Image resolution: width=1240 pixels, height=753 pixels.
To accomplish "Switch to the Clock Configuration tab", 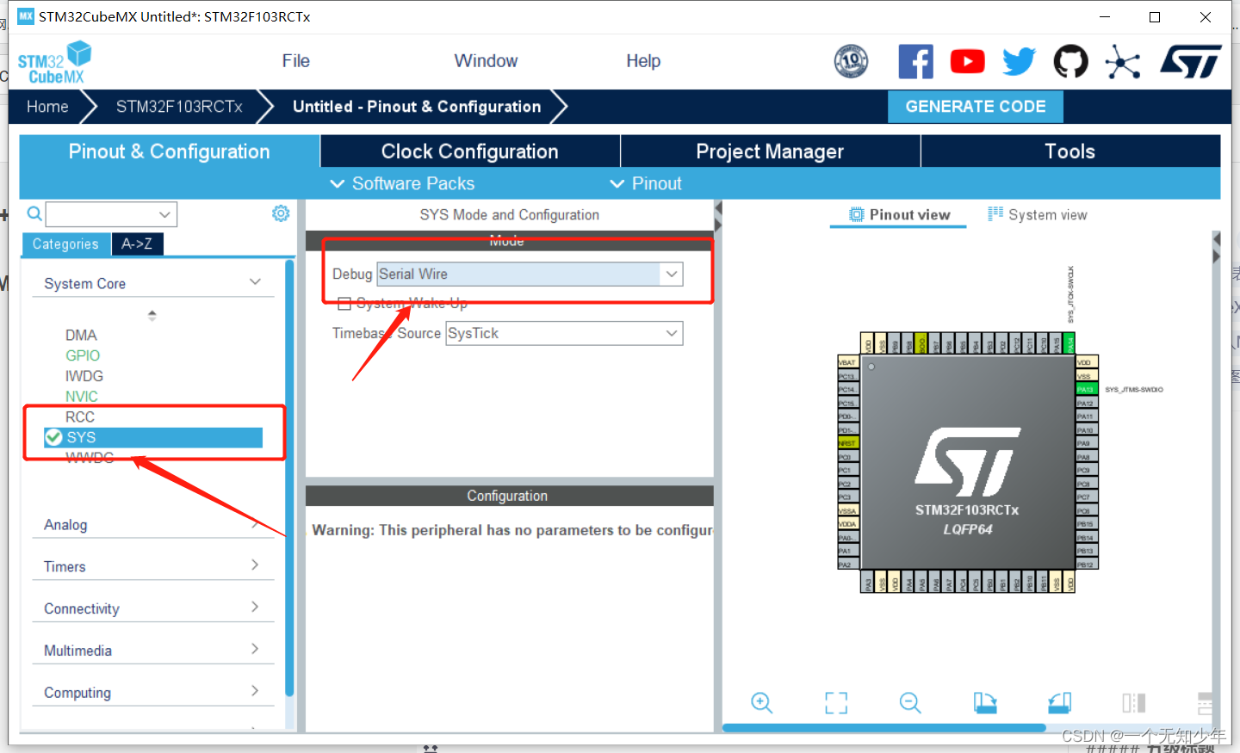I will [469, 151].
